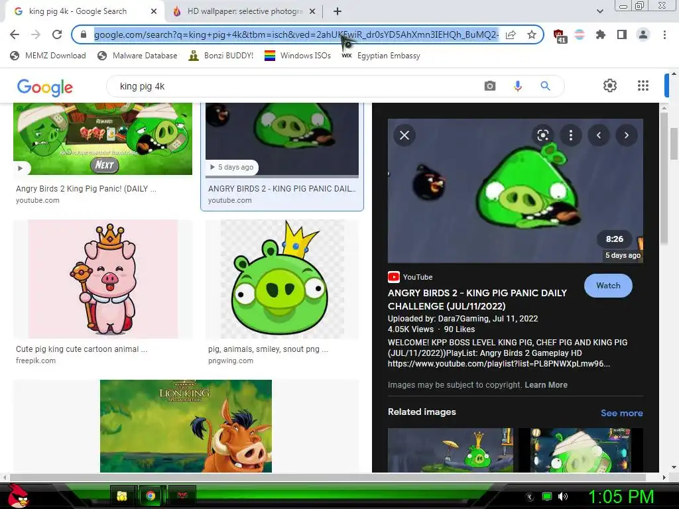
Task: Open related image of pig with crown
Action: coord(450,450)
